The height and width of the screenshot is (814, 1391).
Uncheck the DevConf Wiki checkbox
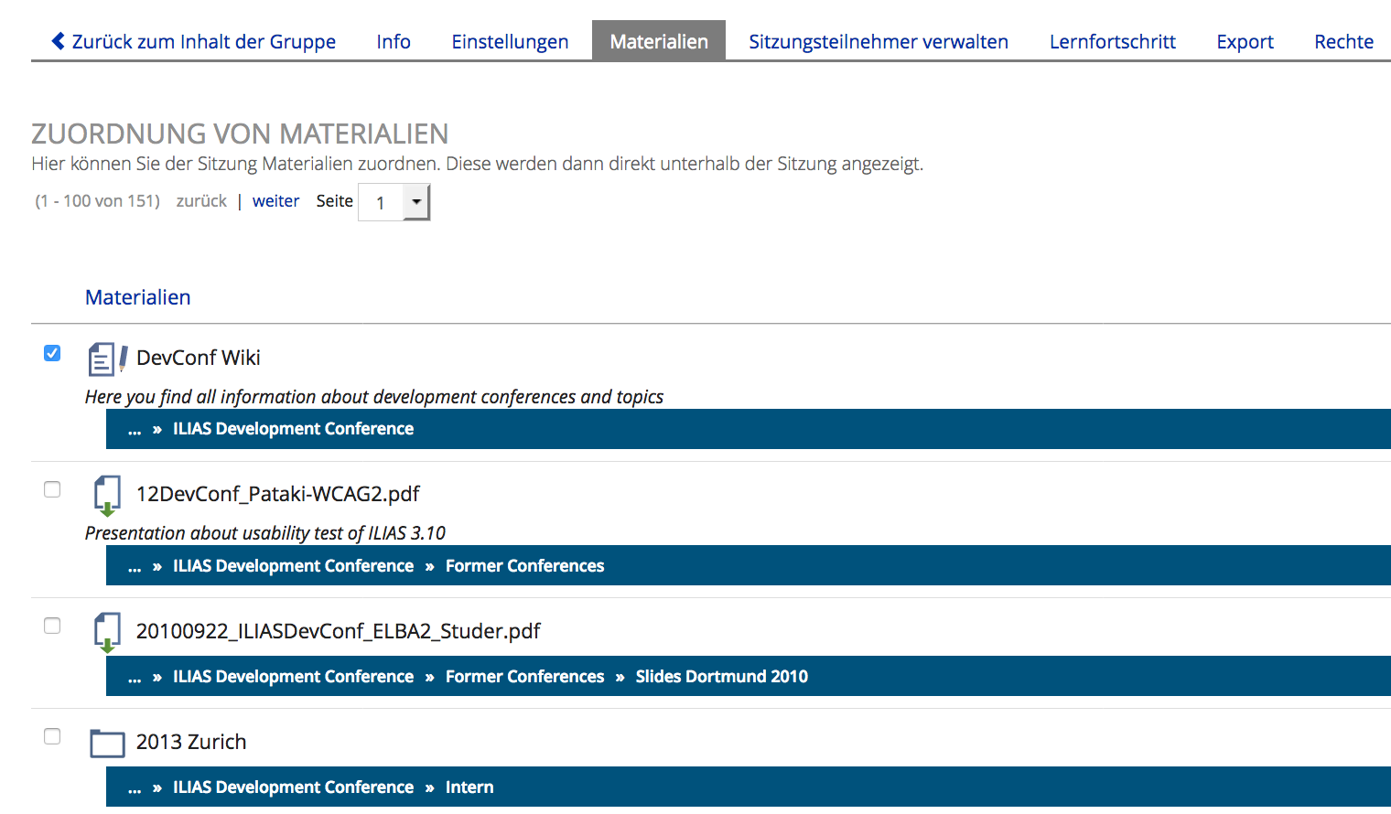52,353
